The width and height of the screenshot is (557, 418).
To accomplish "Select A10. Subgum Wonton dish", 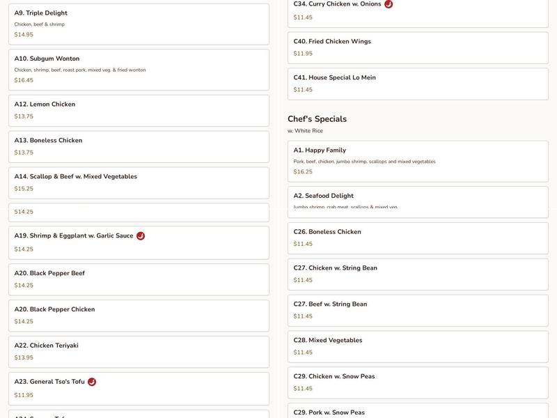I will point(139,69).
